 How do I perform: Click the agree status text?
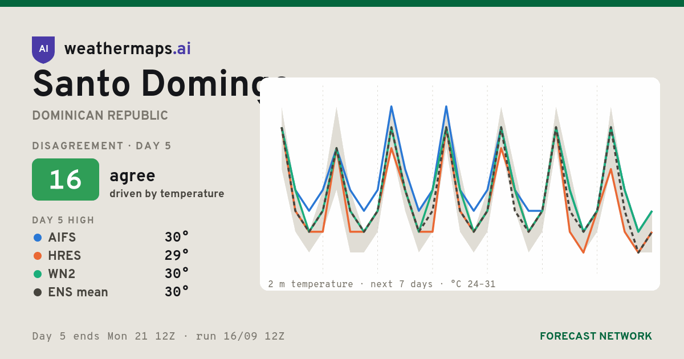[x=132, y=176]
